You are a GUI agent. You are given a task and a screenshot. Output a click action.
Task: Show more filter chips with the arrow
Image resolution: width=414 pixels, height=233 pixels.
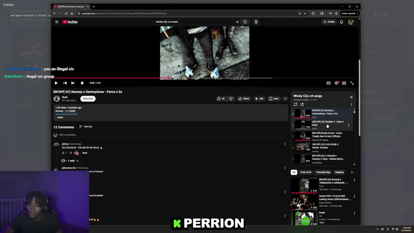[x=352, y=172]
